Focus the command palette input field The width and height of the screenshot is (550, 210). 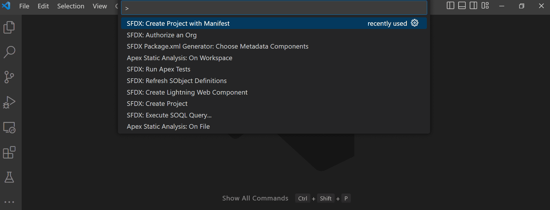(274, 8)
